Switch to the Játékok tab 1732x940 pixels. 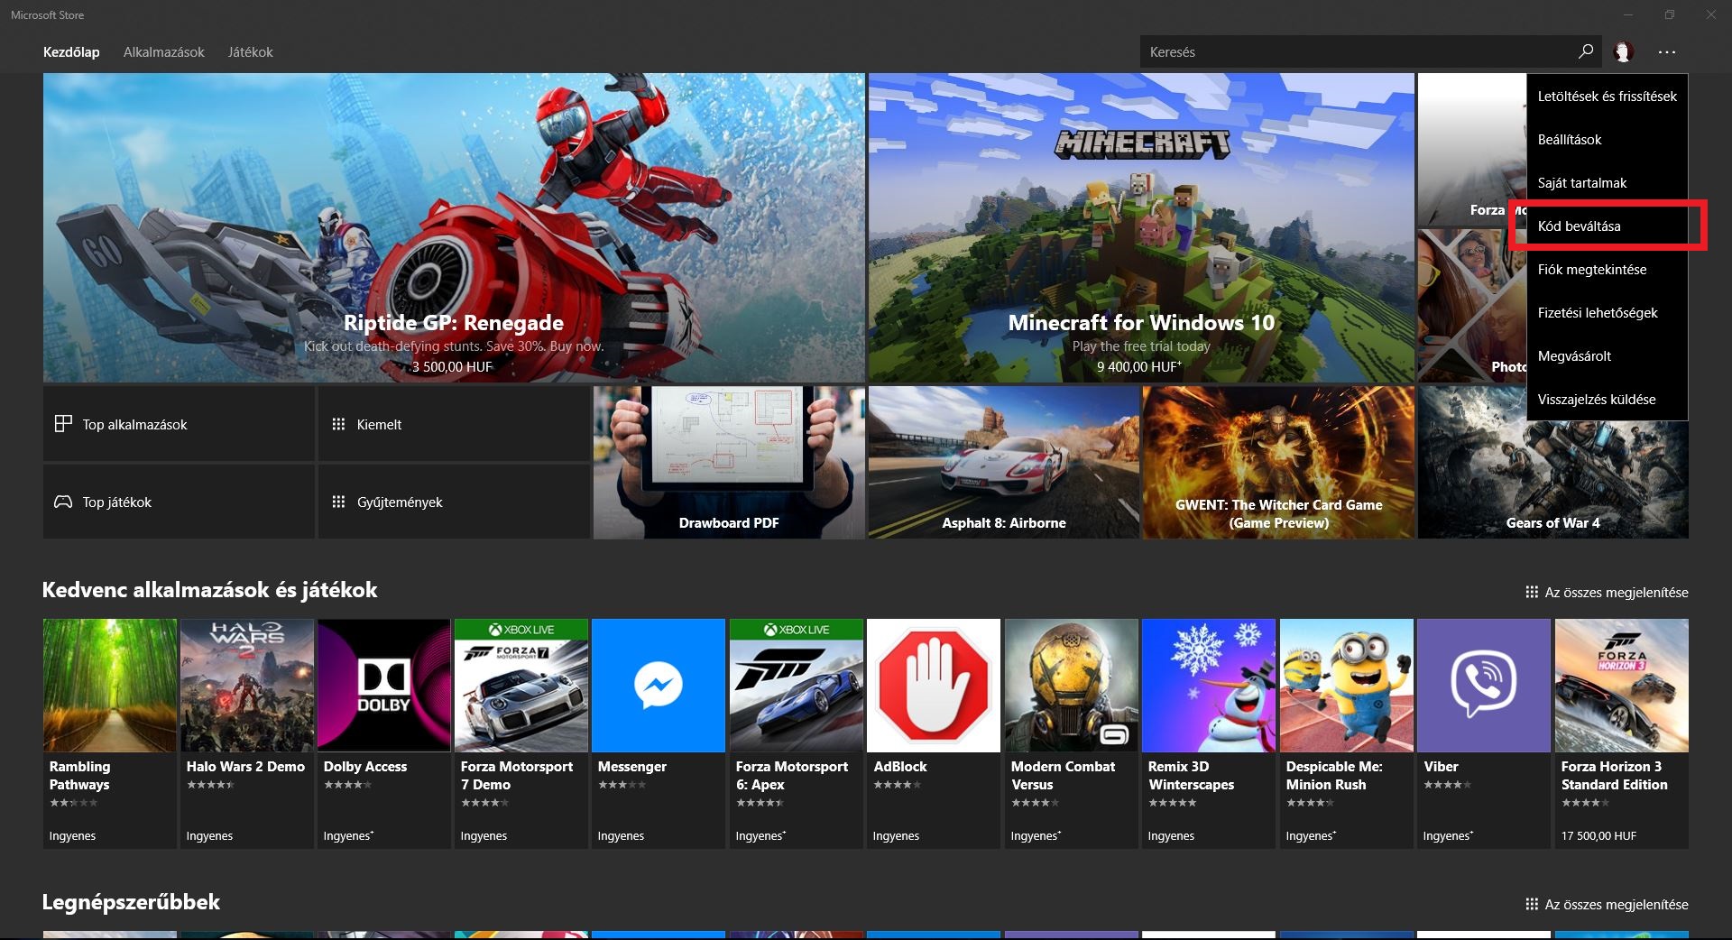[x=250, y=52]
